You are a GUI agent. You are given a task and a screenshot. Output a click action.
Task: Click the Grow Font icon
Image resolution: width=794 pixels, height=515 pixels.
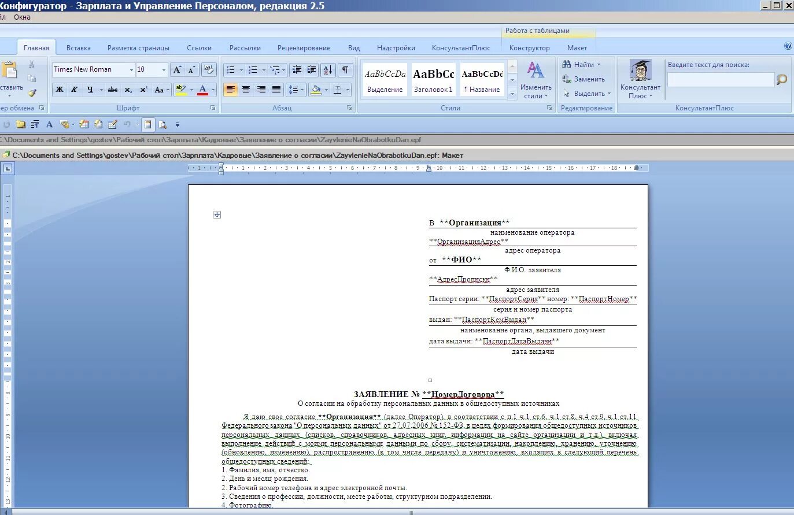pos(178,69)
